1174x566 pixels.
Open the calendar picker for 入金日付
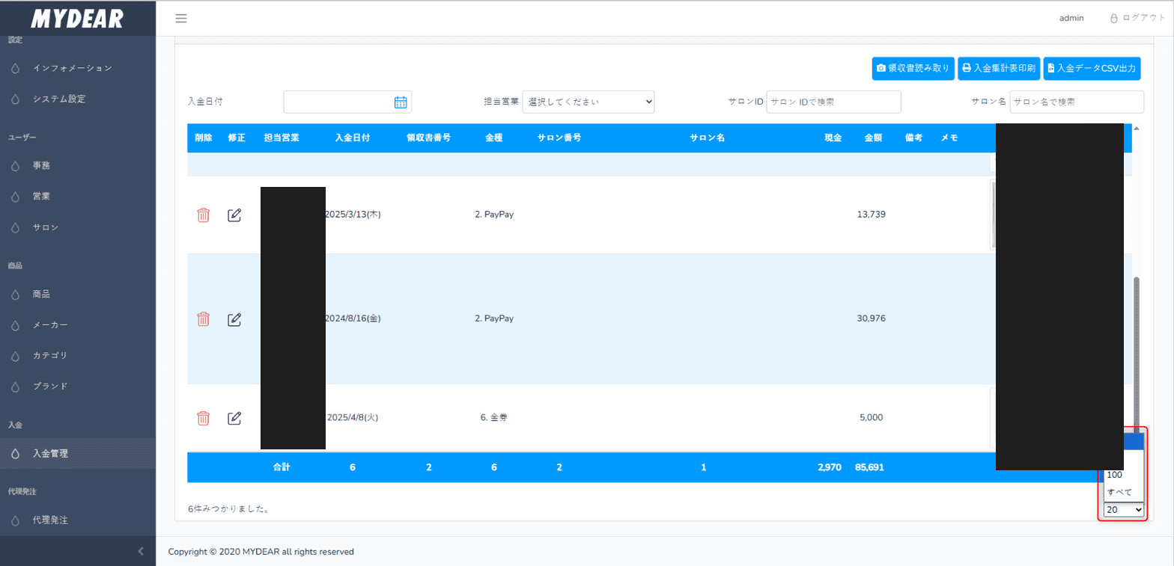click(401, 102)
